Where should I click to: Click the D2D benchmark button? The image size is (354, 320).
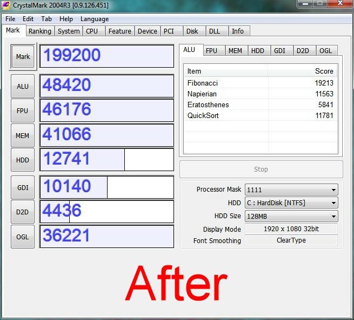pos(23,212)
